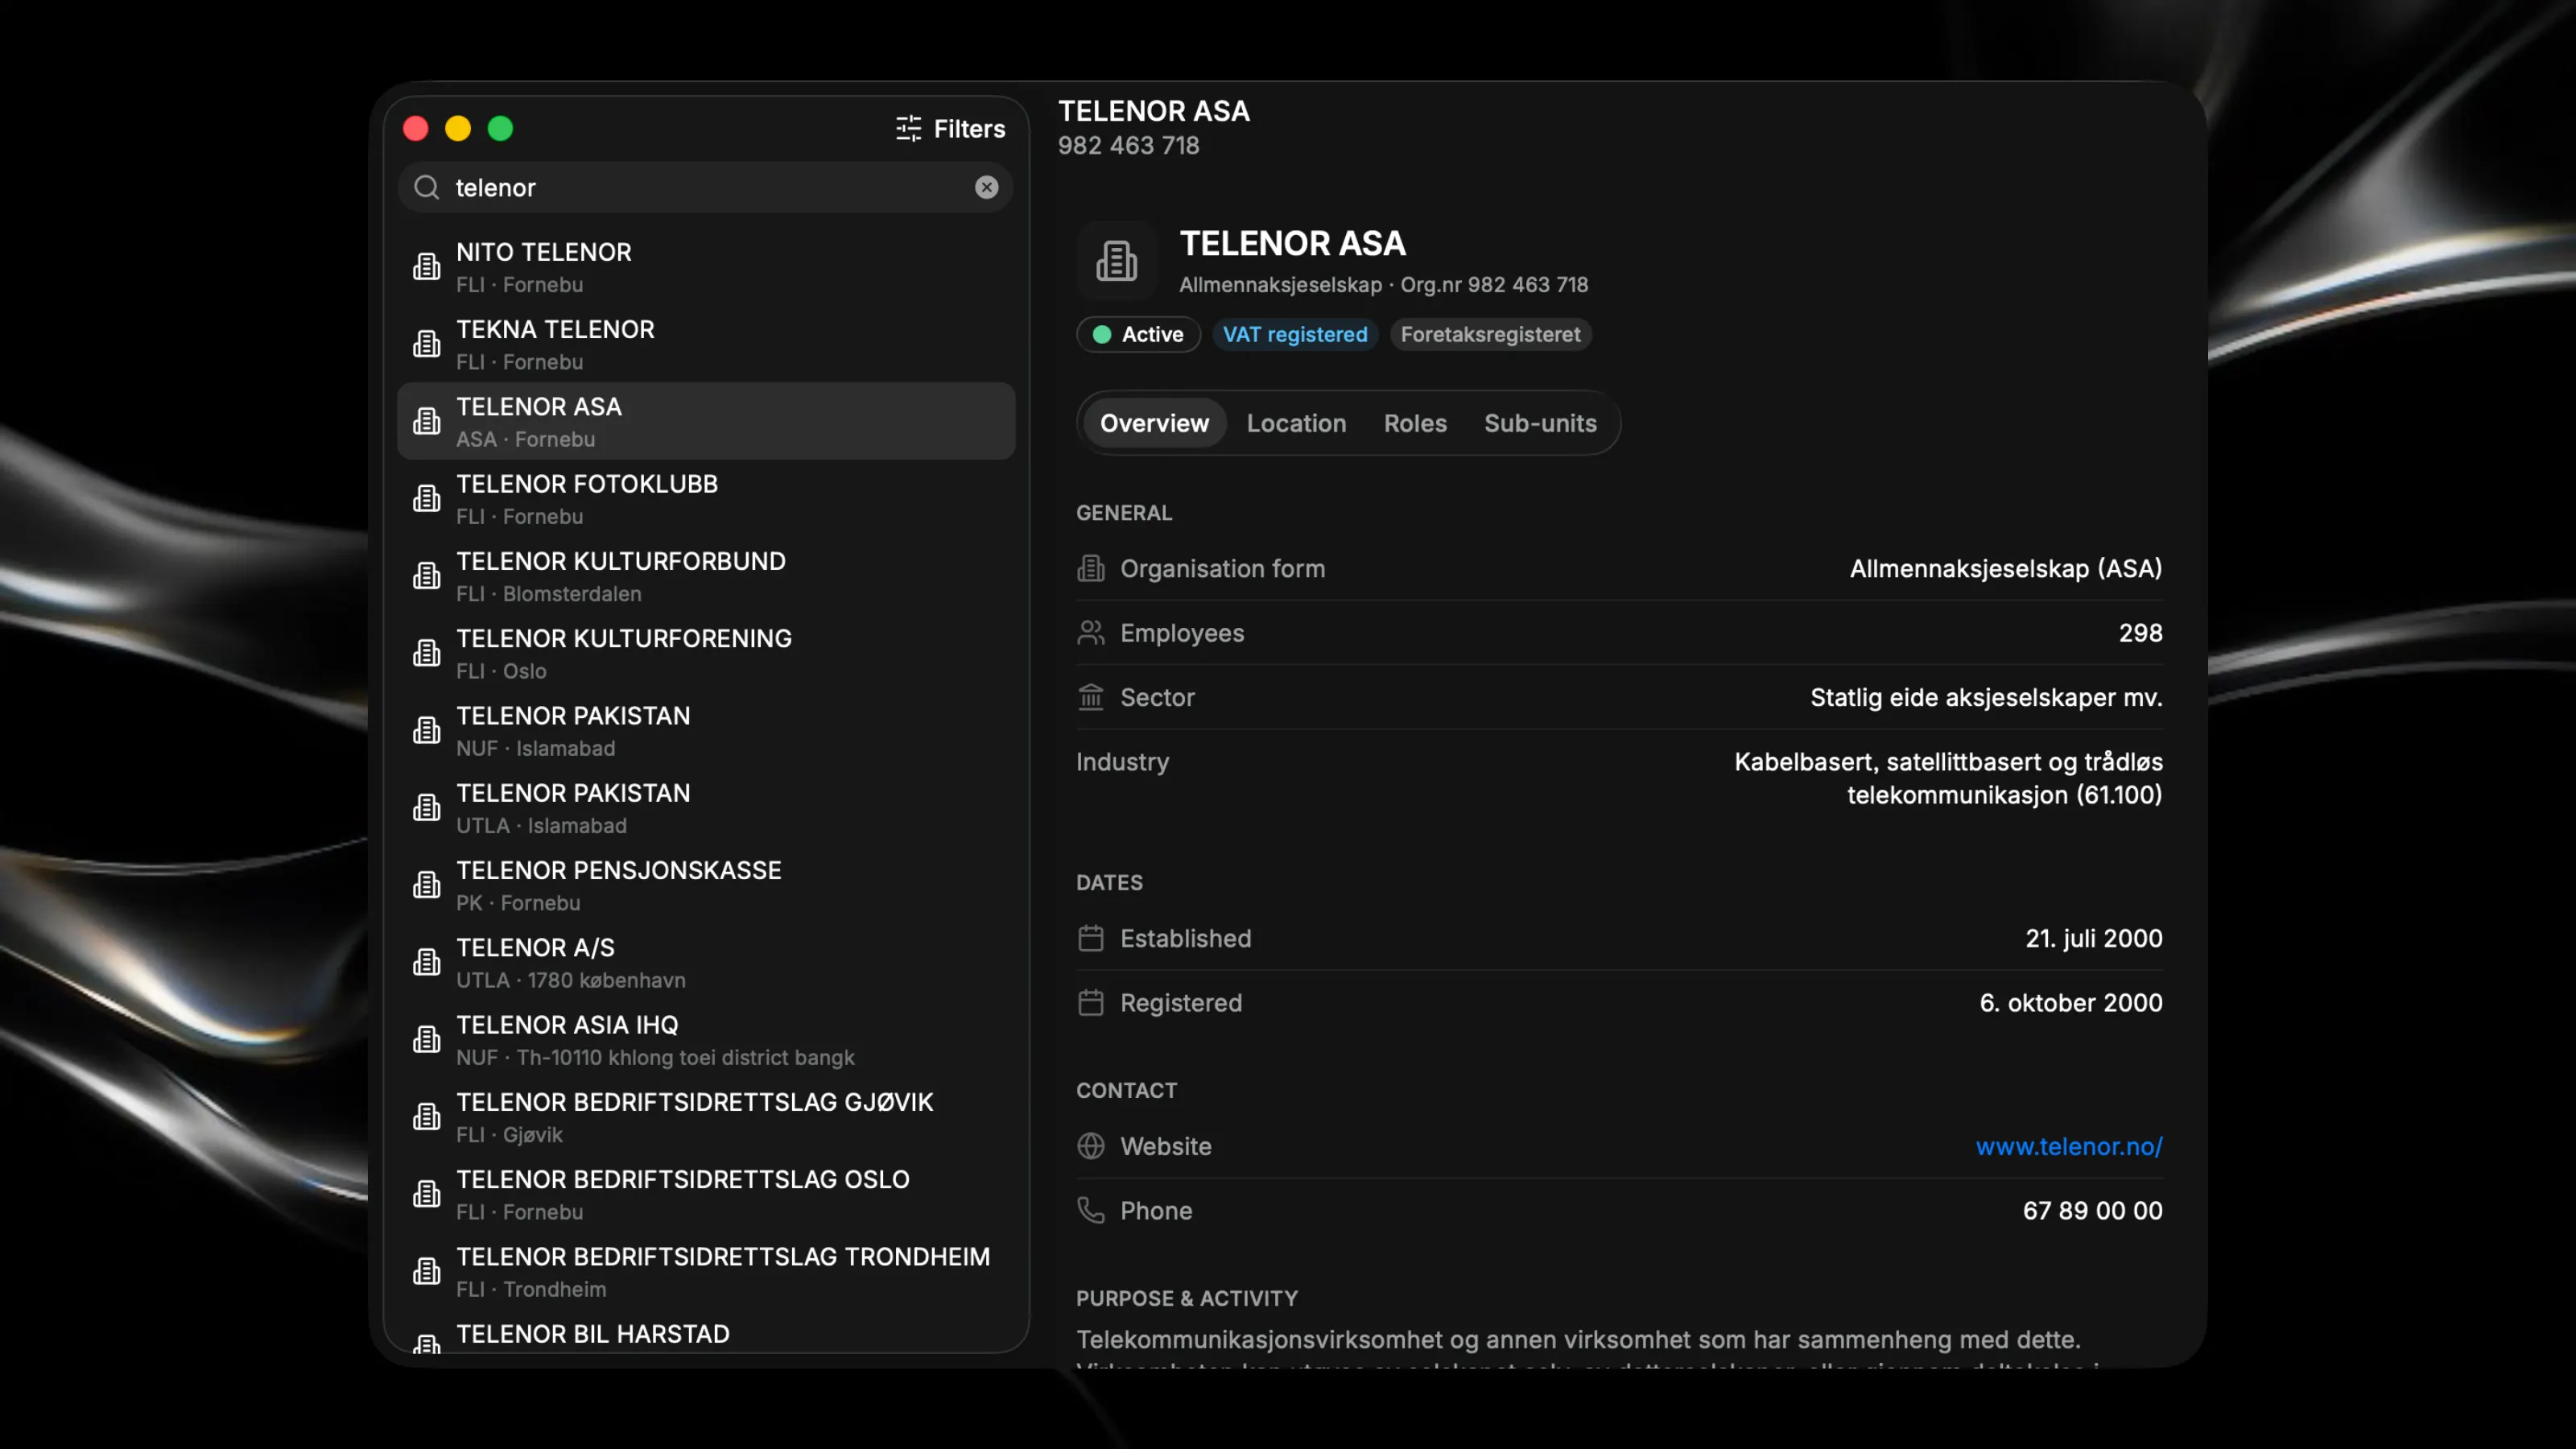This screenshot has height=1449, width=2576.
Task: Click the VAT registered badge
Action: [1295, 334]
